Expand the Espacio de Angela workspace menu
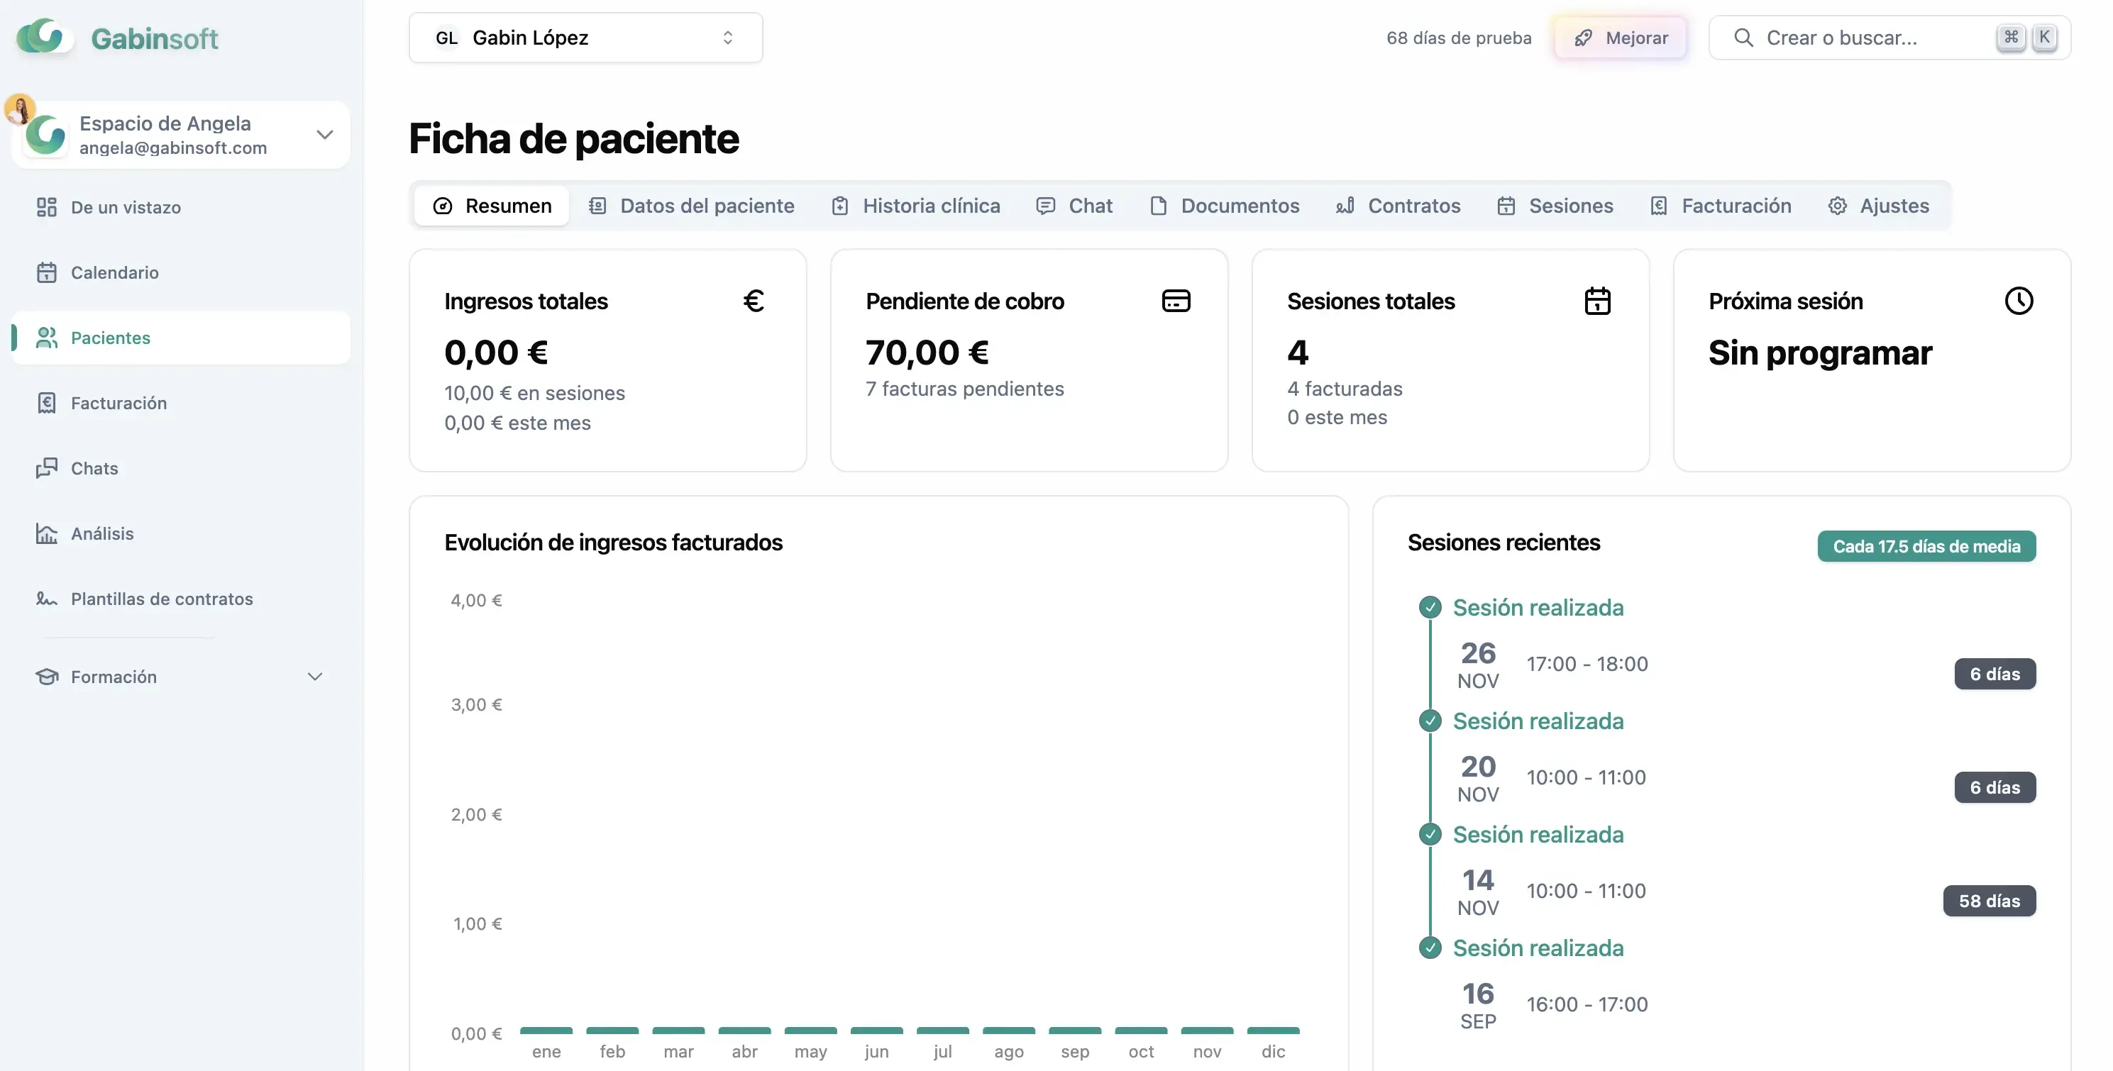Screen dimensions: 2113x1071 point(325,135)
